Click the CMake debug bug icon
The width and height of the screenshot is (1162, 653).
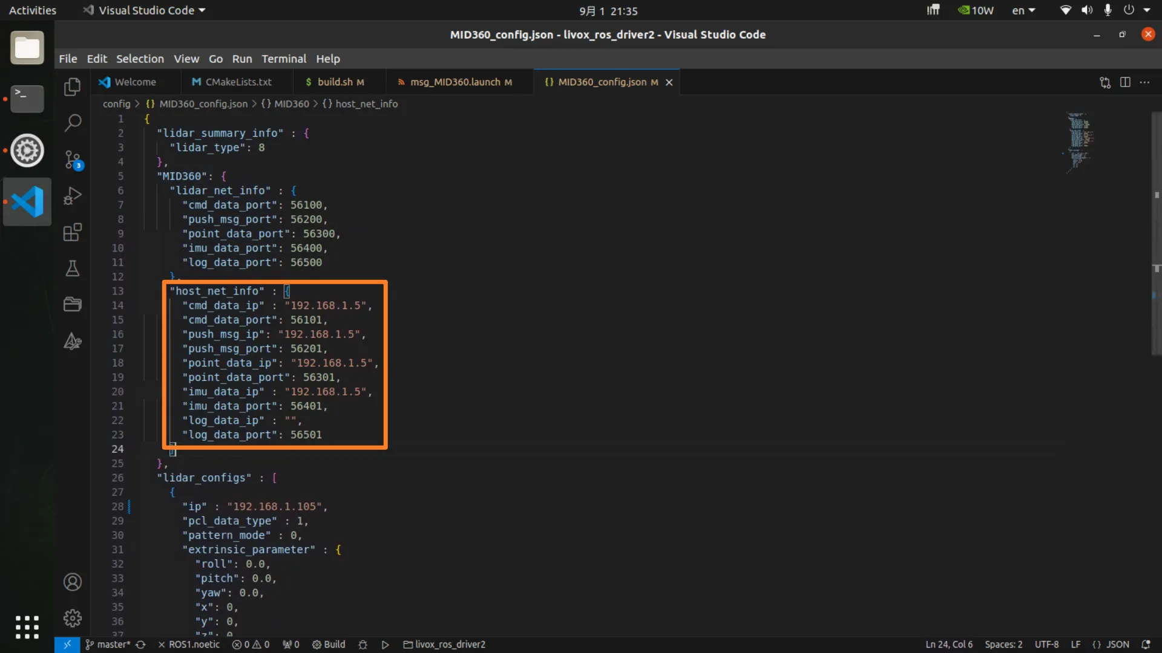tap(363, 645)
